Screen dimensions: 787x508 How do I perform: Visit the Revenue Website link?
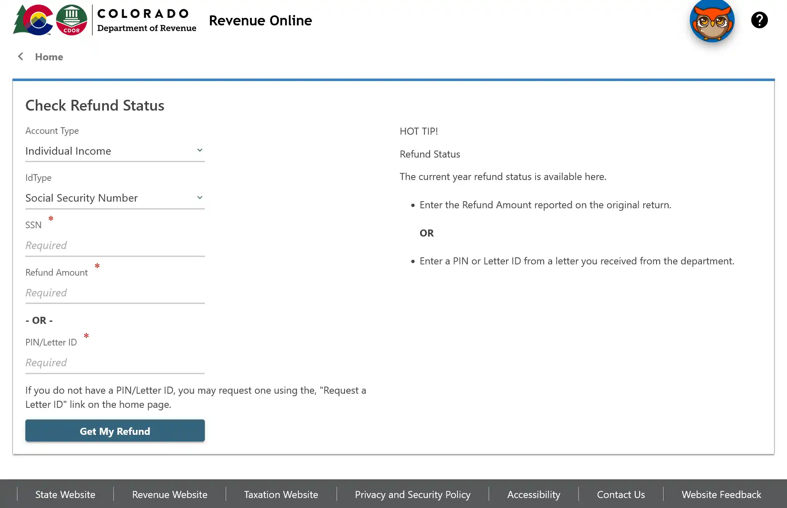click(170, 494)
